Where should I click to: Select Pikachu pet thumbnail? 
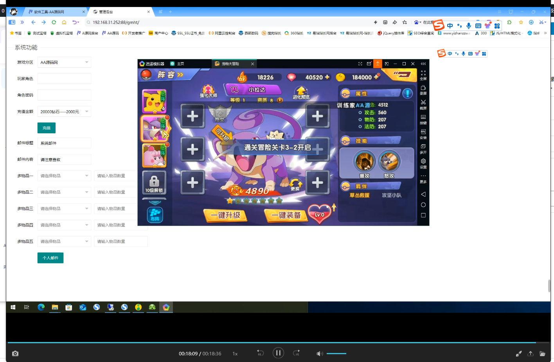[154, 101]
